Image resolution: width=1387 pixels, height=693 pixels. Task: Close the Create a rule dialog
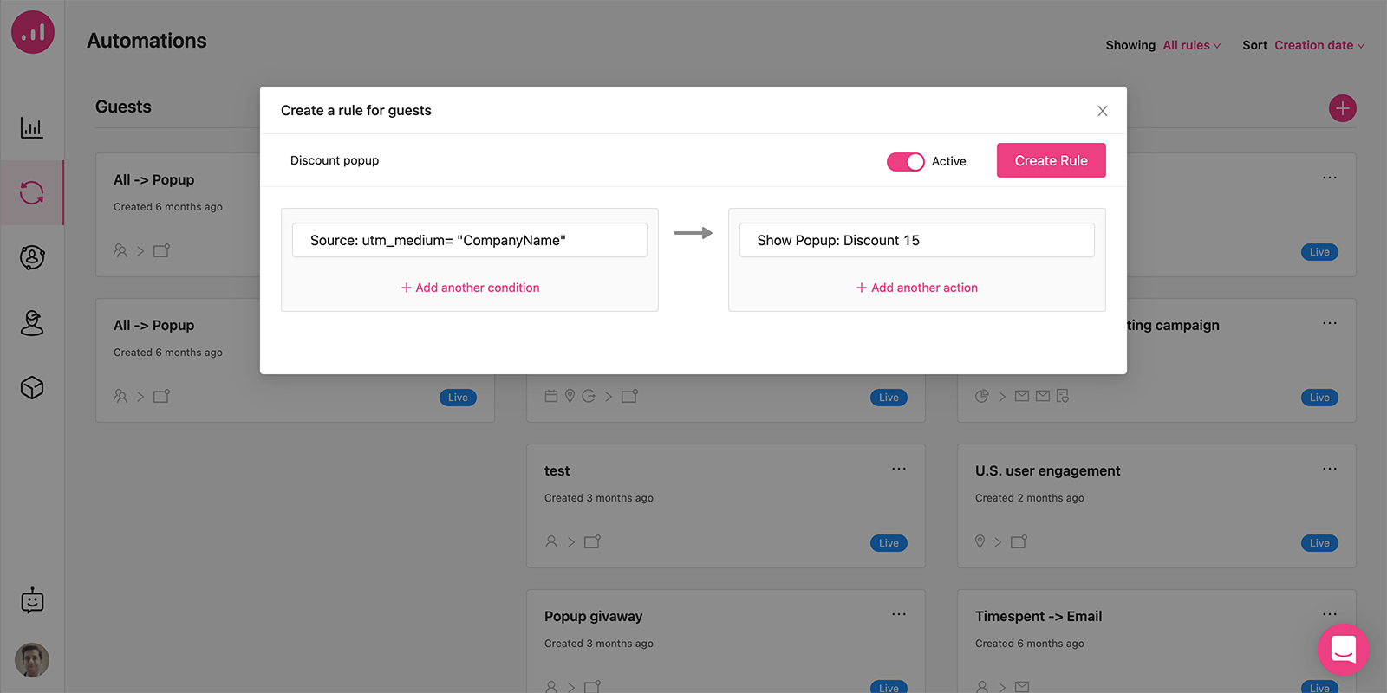(x=1102, y=111)
